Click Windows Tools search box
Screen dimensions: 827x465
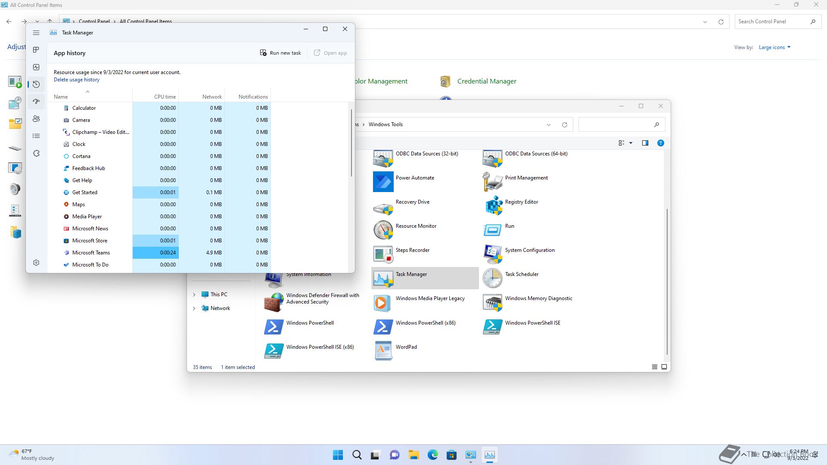(622, 124)
